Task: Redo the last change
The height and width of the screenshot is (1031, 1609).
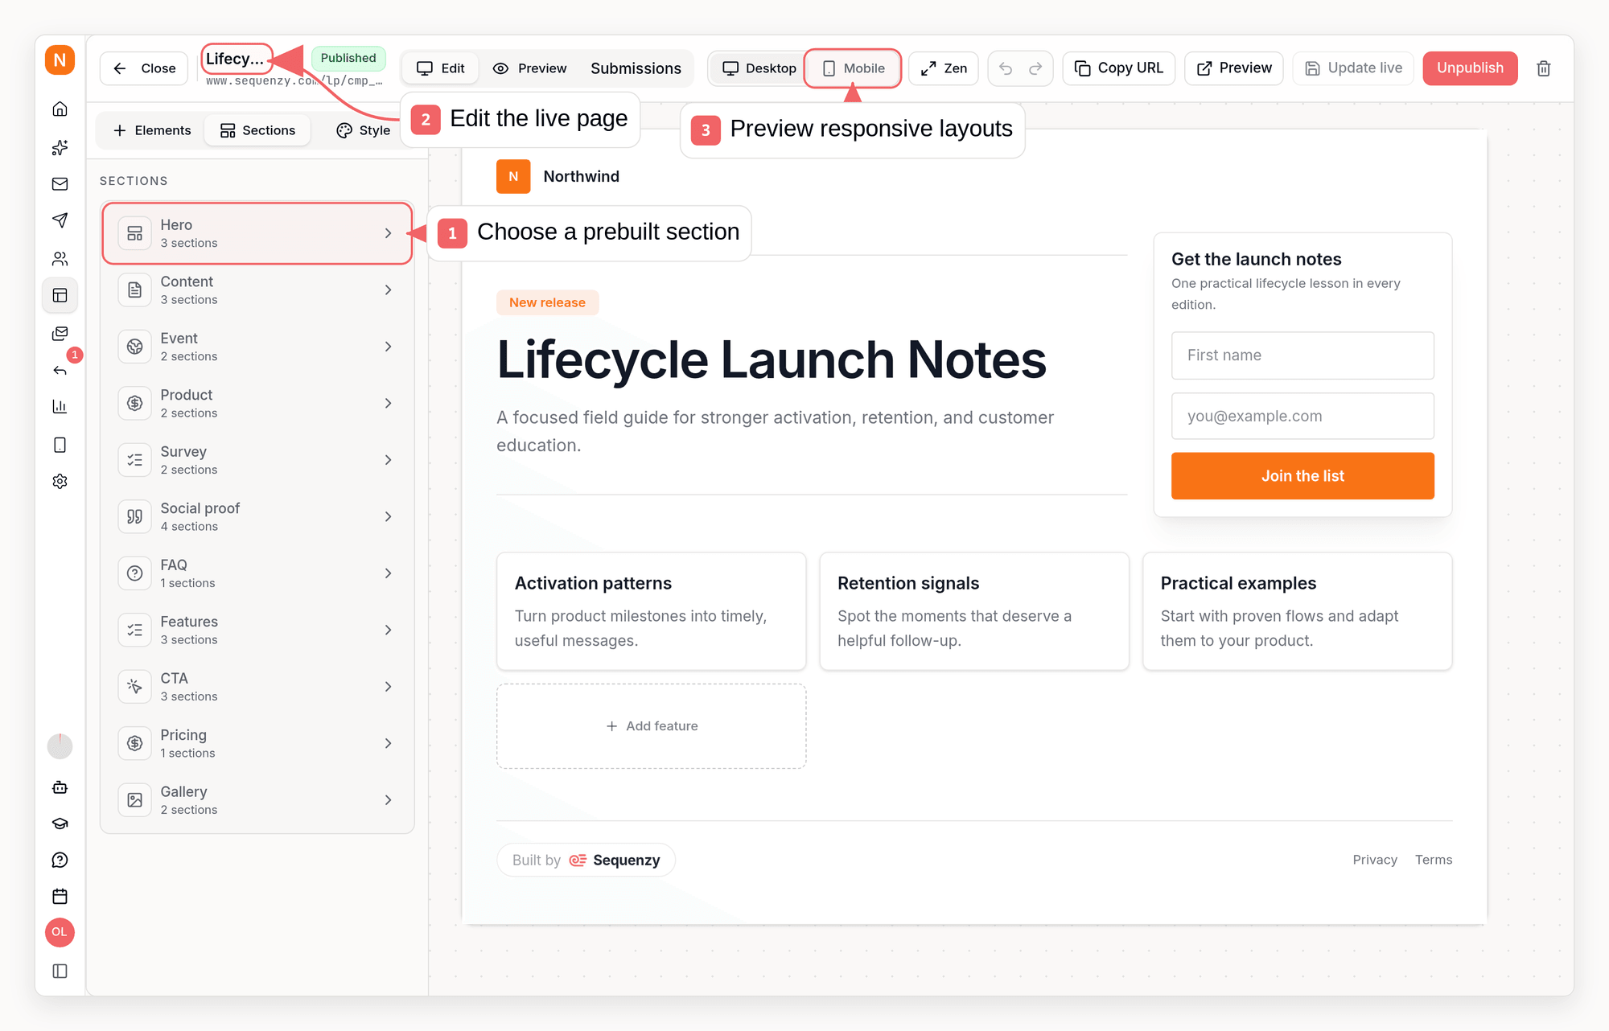Action: click(x=1035, y=68)
